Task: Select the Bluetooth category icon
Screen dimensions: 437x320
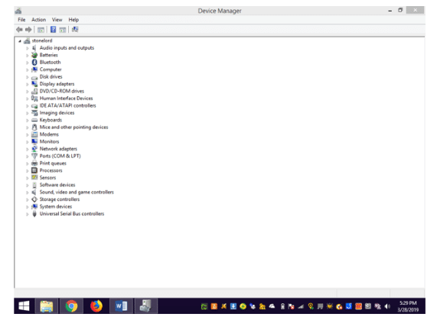Action: click(34, 63)
